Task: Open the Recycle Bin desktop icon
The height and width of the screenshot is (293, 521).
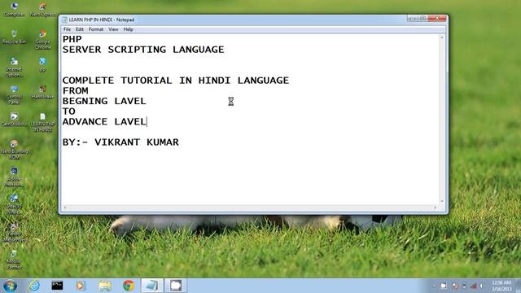Action: pyautogui.click(x=14, y=37)
